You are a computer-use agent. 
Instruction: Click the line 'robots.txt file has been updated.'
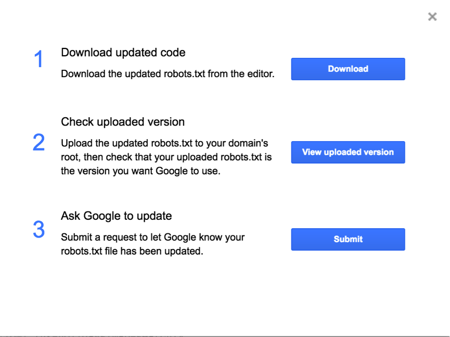(x=132, y=251)
